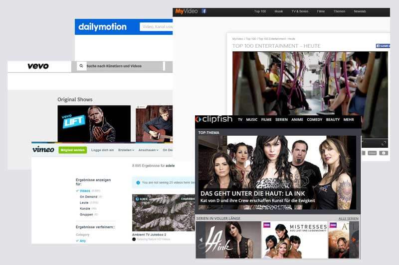Click the magnifier search icon on vevo
The image size is (399, 265).
pos(81,66)
